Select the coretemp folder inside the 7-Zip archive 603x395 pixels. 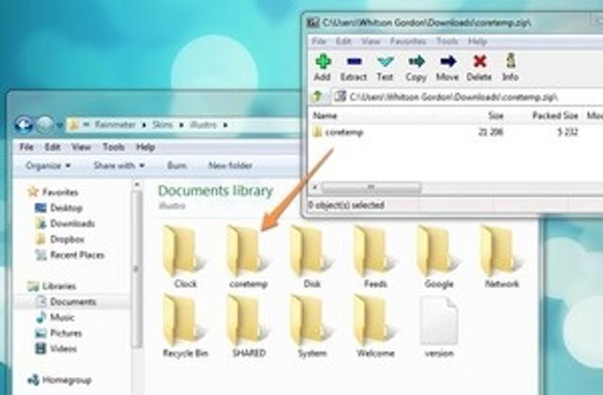338,133
